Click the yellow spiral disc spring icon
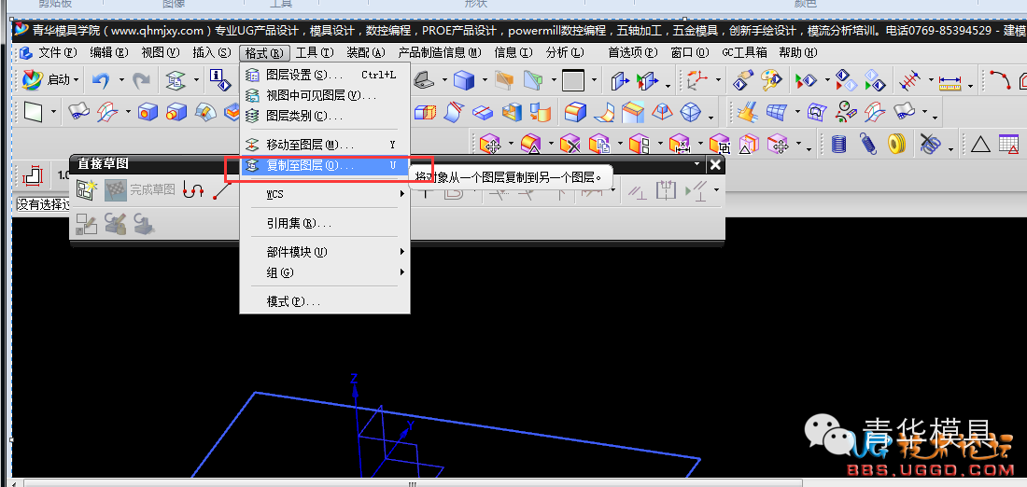Viewport: 1027px width, 487px height. 896,144
